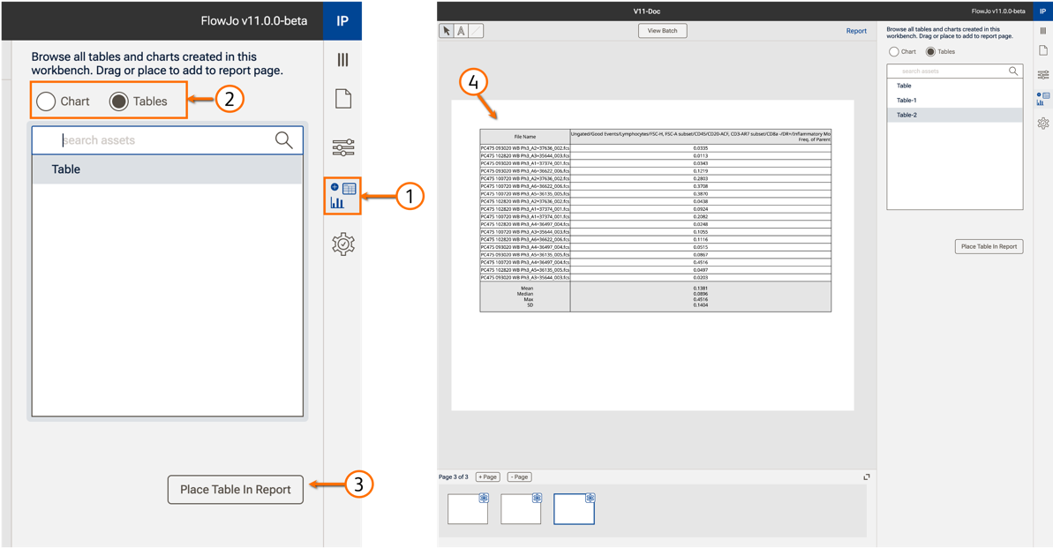
Task: Add a page with the + Page button
Action: pos(487,477)
